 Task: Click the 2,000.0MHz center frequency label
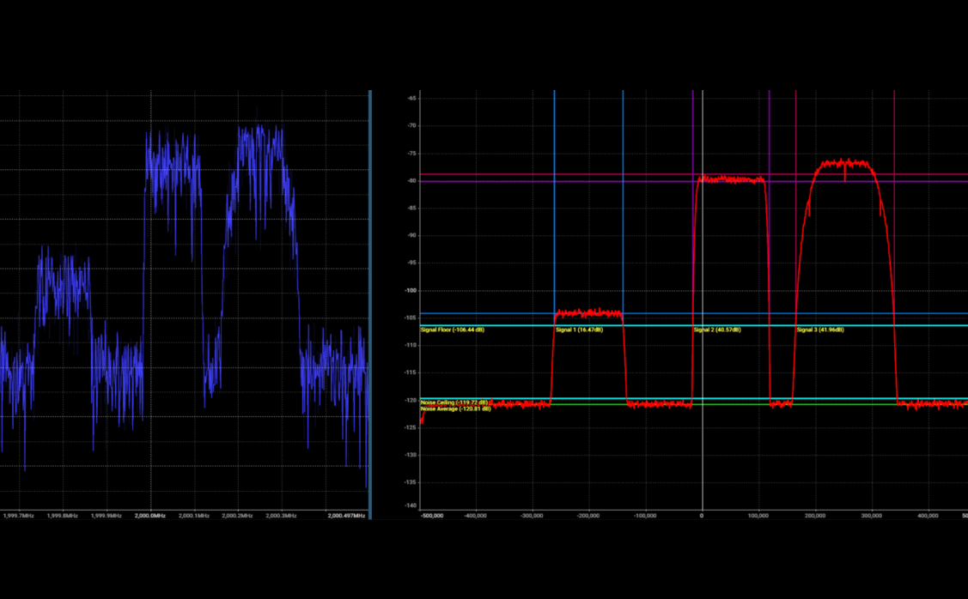point(150,516)
